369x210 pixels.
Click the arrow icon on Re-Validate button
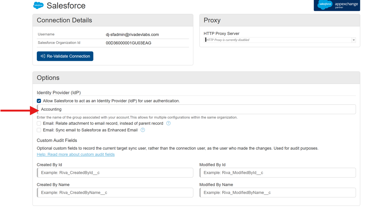click(43, 56)
